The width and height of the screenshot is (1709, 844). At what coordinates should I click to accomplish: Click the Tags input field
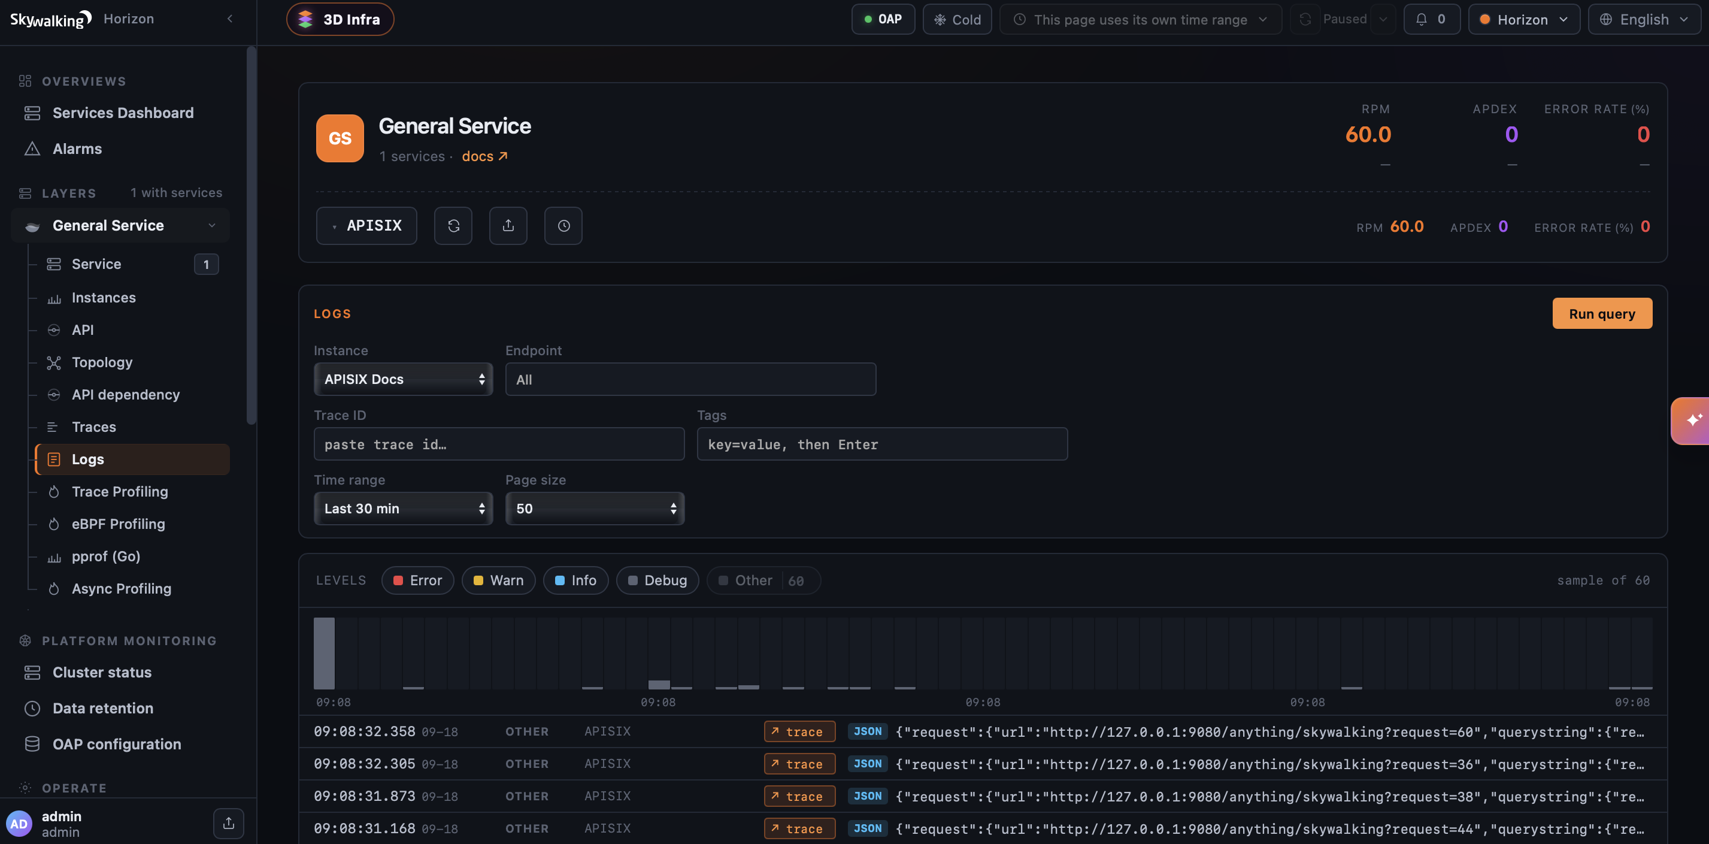[x=881, y=444]
